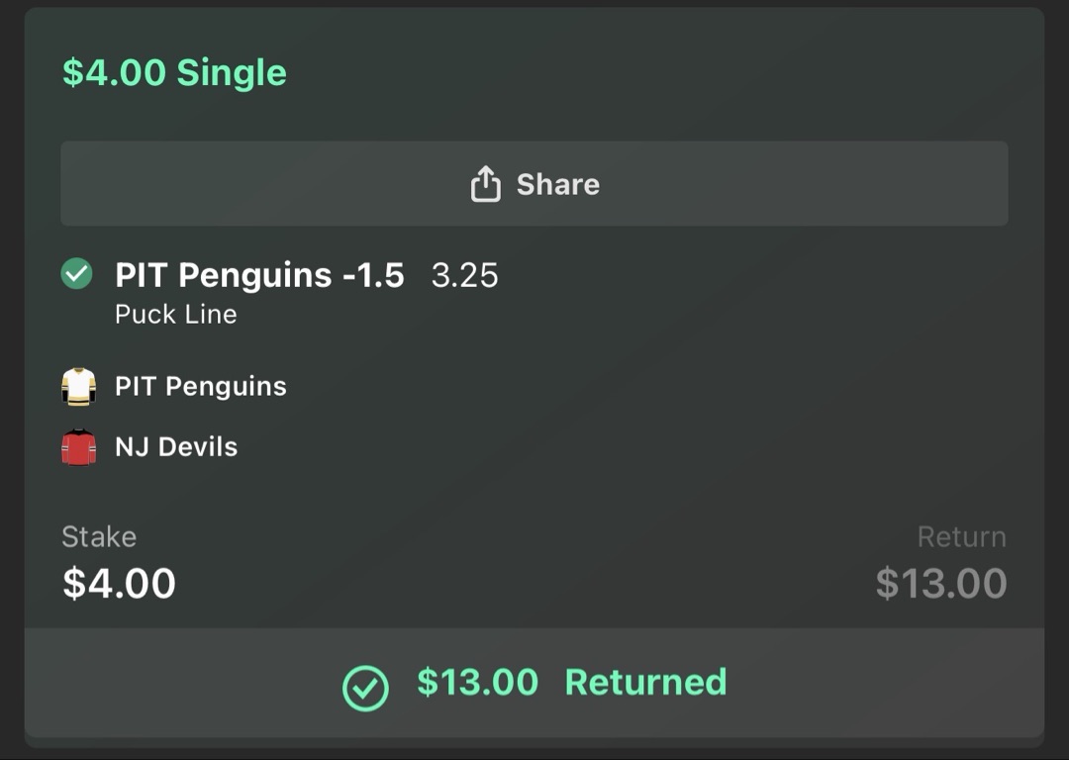Click the green checkmark beside PIT Penguins -1.5

tap(77, 275)
